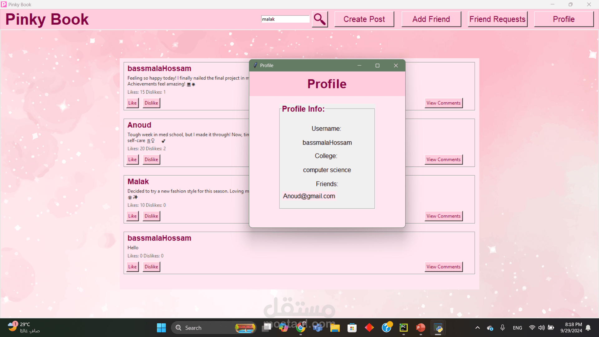Open the notification bell in the tray

[x=588, y=328]
